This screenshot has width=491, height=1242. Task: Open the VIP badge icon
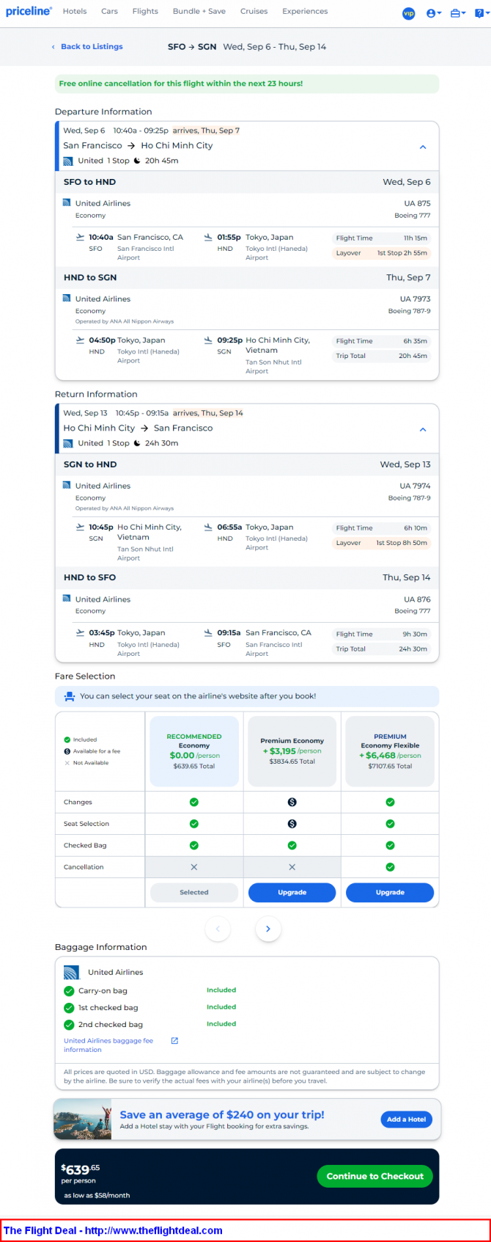tap(409, 13)
